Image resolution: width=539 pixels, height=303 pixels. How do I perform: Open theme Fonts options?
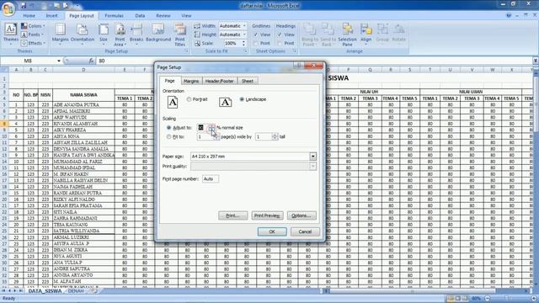[x=32, y=35]
